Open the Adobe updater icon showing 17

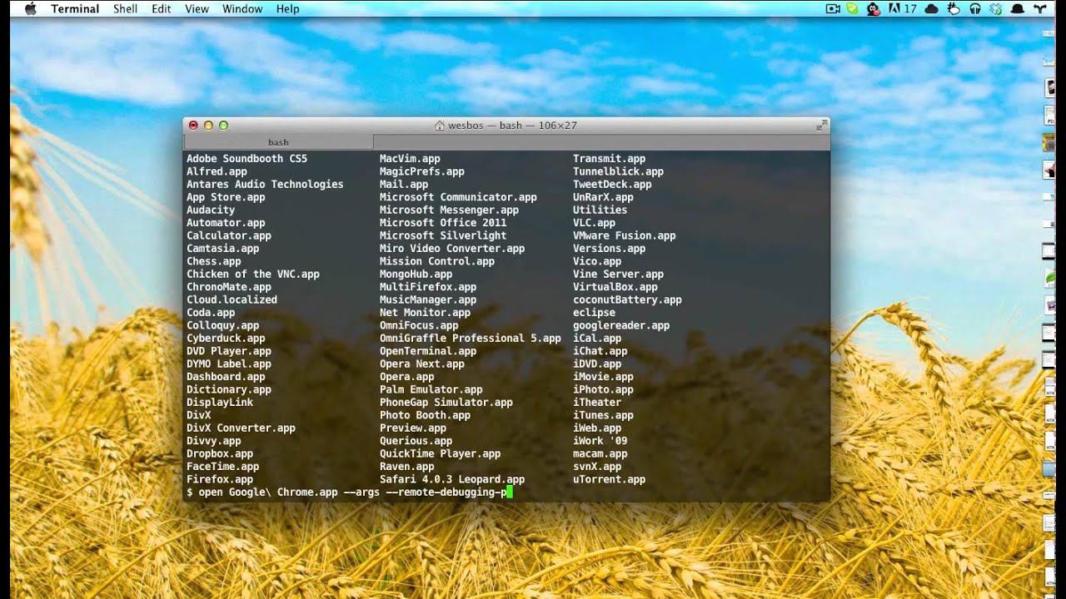pos(903,8)
